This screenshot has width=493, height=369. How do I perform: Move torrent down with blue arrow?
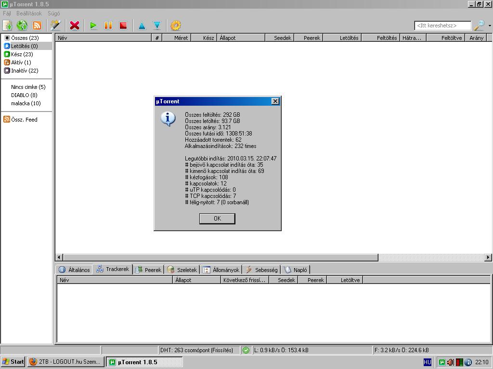157,25
